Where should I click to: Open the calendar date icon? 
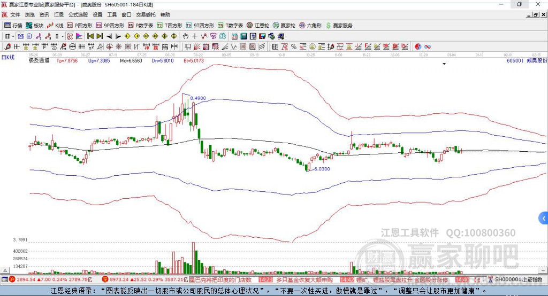tap(234, 36)
